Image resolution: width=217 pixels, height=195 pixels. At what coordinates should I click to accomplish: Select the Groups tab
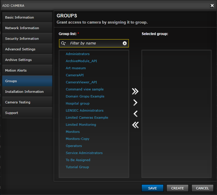(x=27, y=81)
